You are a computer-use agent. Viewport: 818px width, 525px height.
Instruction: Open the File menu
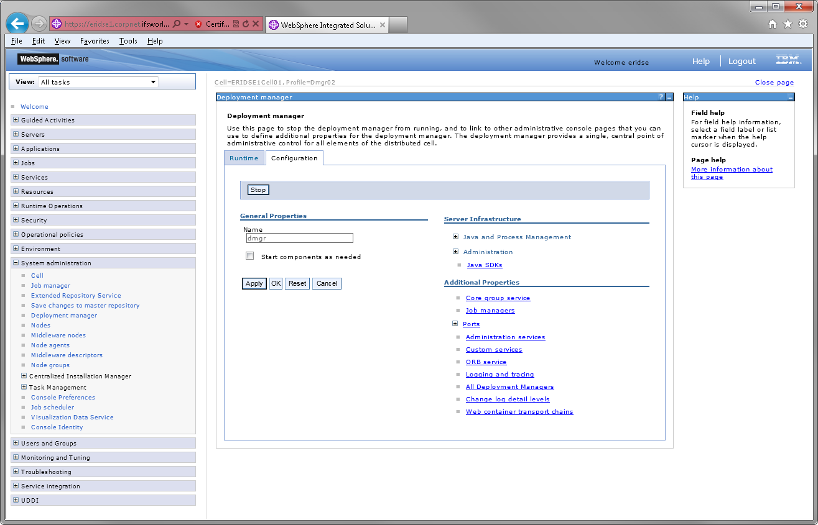(x=17, y=41)
